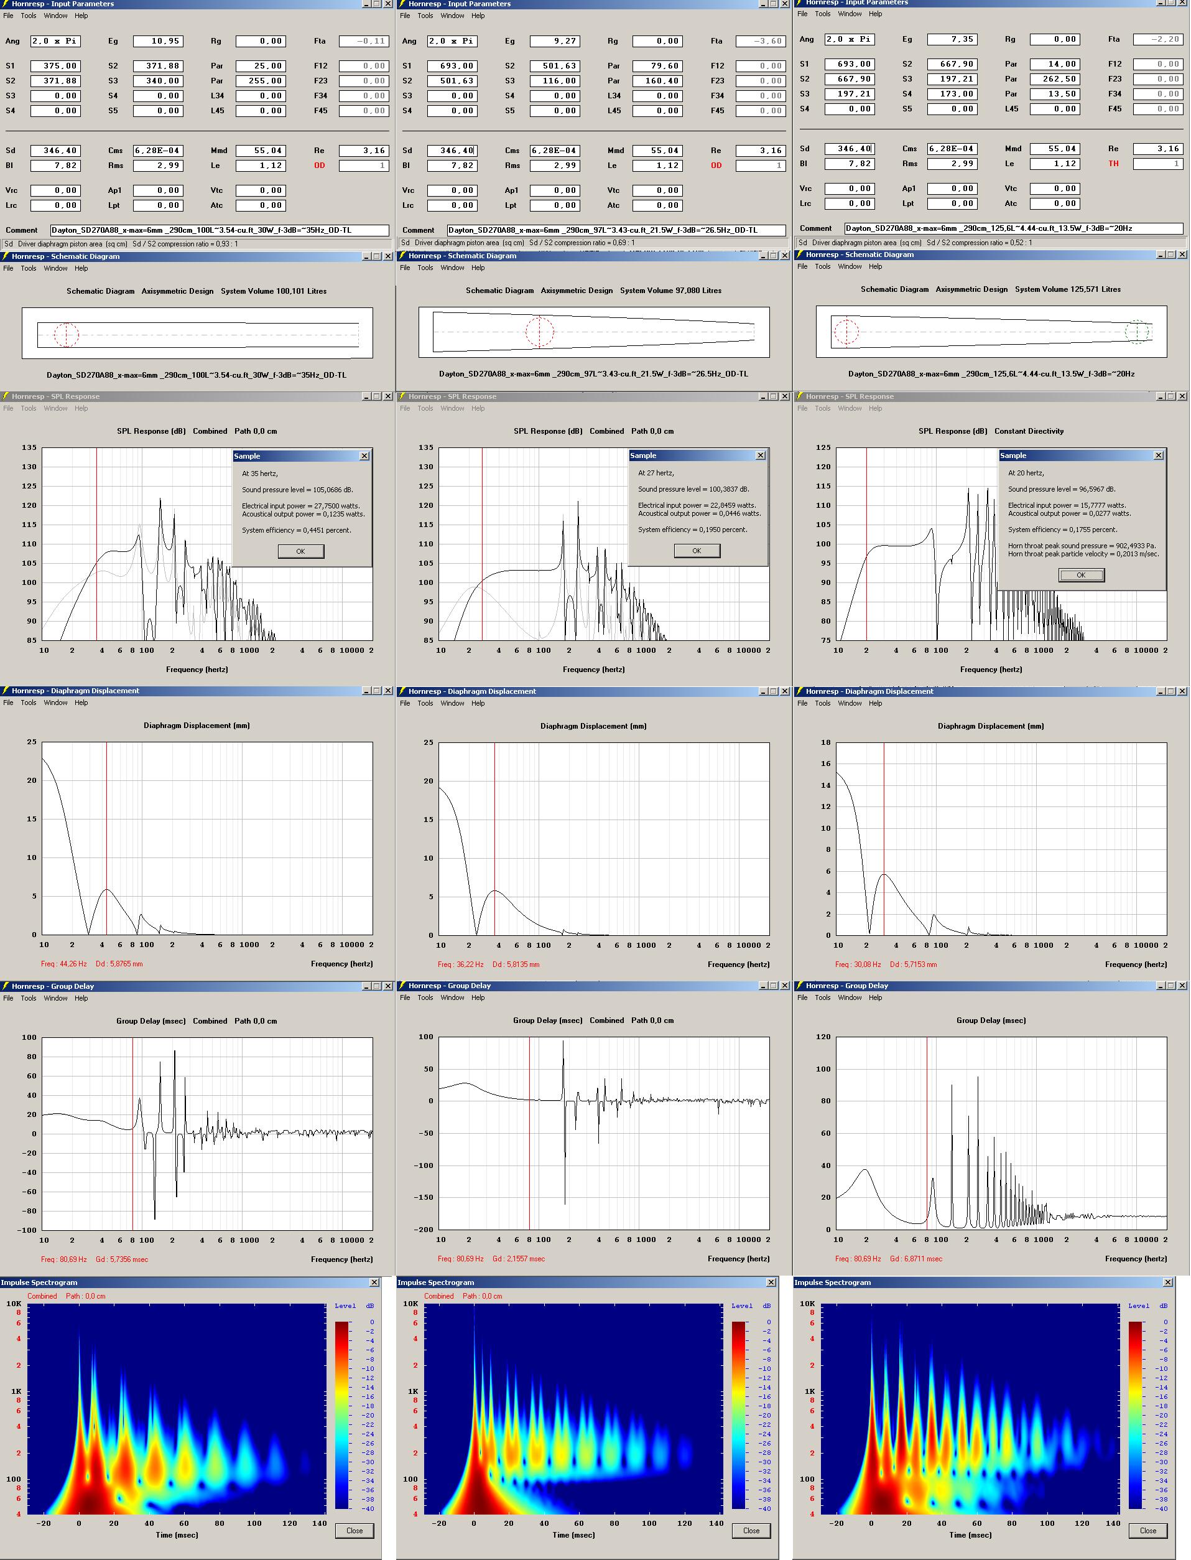Click OK in the At 20 hertz Sample dialog
Screen dimensions: 1191x1560
point(1081,575)
